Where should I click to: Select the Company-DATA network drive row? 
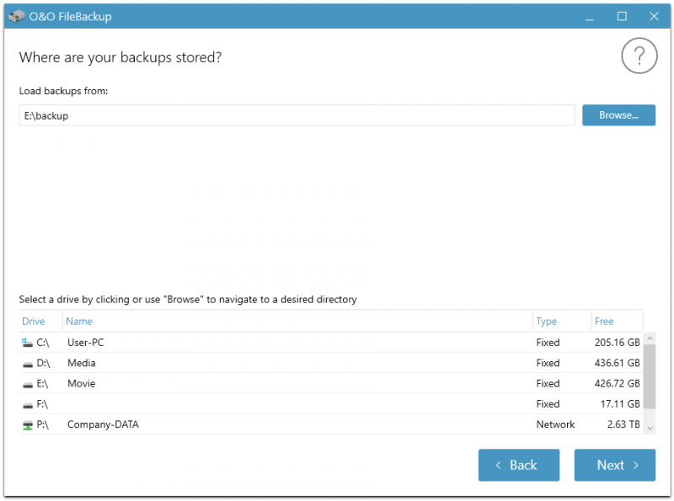coord(330,424)
